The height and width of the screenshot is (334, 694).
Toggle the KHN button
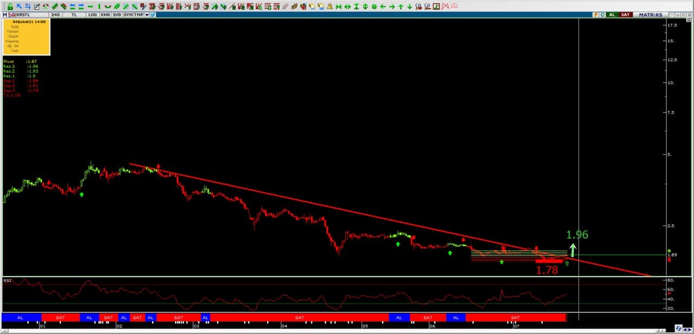(105, 15)
